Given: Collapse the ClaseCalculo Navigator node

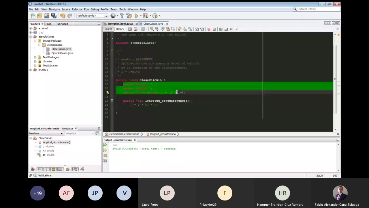Looking at the screenshot, I should (31, 138).
